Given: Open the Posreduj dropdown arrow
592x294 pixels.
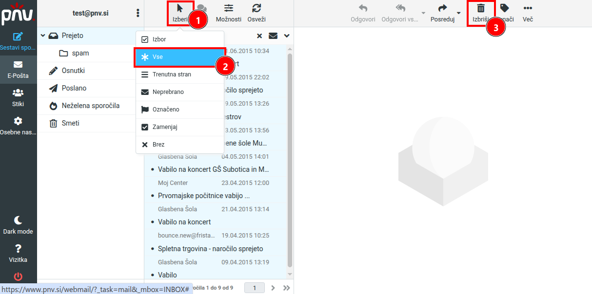Looking at the screenshot, I should click(x=458, y=13).
